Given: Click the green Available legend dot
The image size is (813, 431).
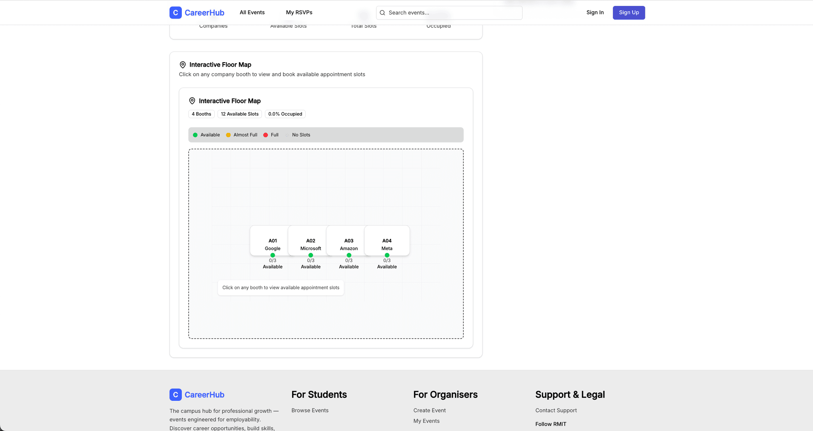Looking at the screenshot, I should (x=195, y=135).
